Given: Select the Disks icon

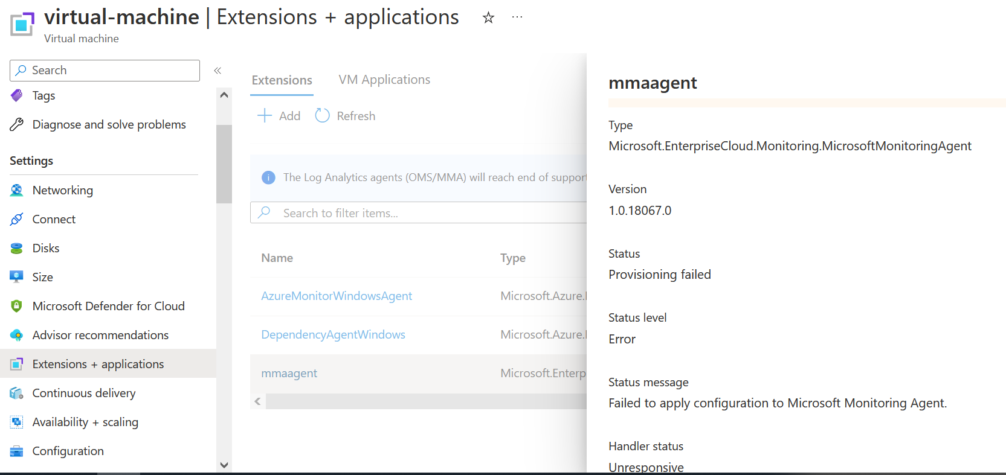Looking at the screenshot, I should click(x=17, y=248).
